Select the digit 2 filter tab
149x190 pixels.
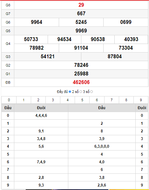[x=38, y=100]
